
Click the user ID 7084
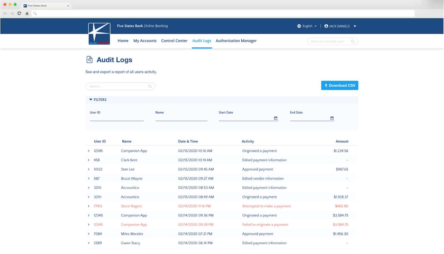(98, 234)
